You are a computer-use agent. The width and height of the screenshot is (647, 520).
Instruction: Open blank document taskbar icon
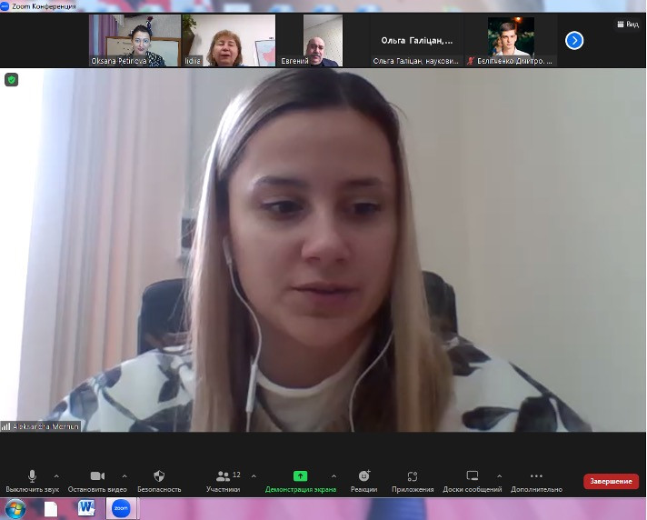click(51, 509)
